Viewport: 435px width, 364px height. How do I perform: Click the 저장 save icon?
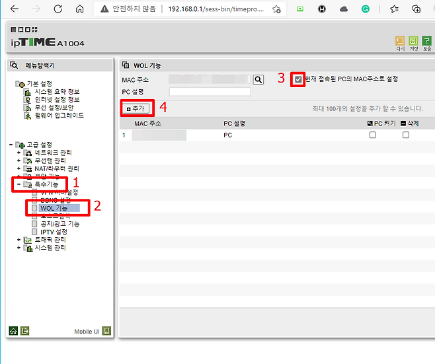(413, 41)
